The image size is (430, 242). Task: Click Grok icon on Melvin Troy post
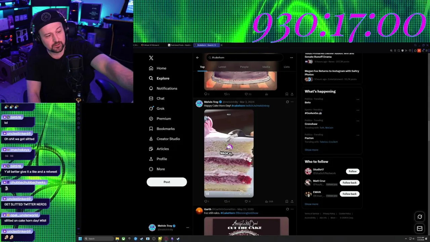click(287, 102)
